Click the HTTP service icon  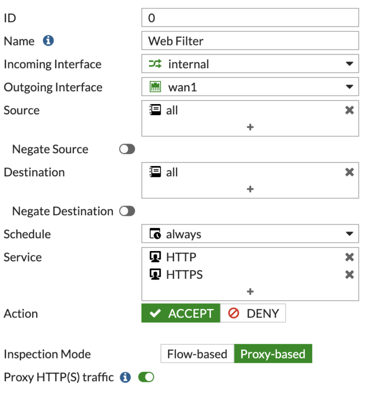(155, 257)
